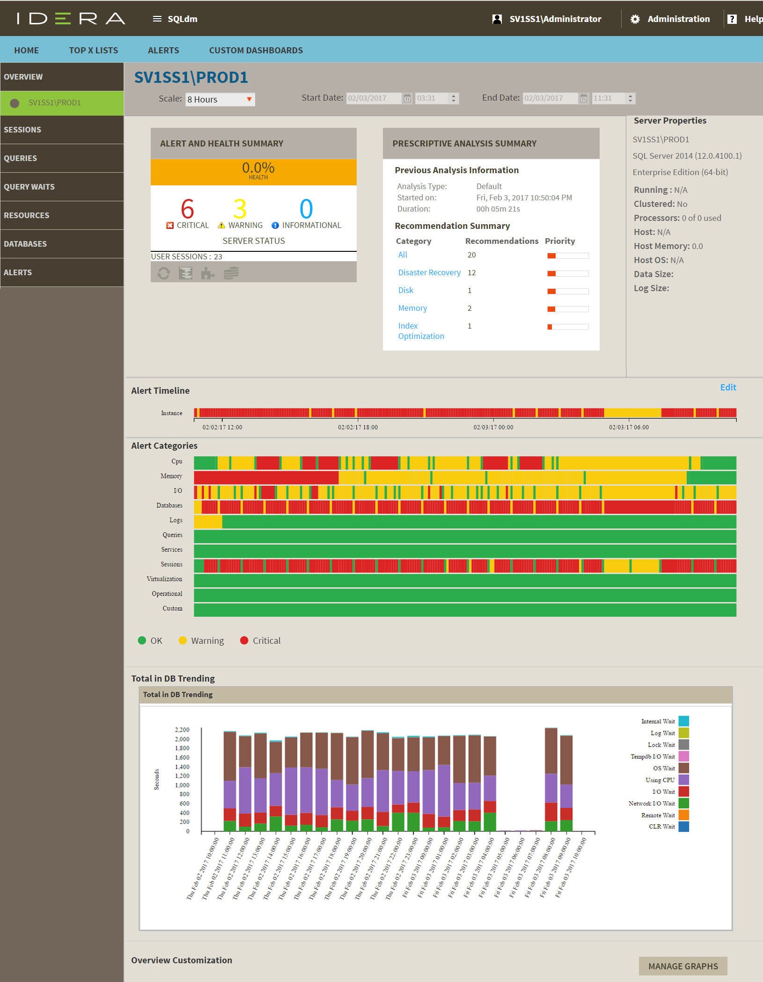This screenshot has height=982, width=763.
Task: Click the stacked disks databases icon
Action: [231, 273]
